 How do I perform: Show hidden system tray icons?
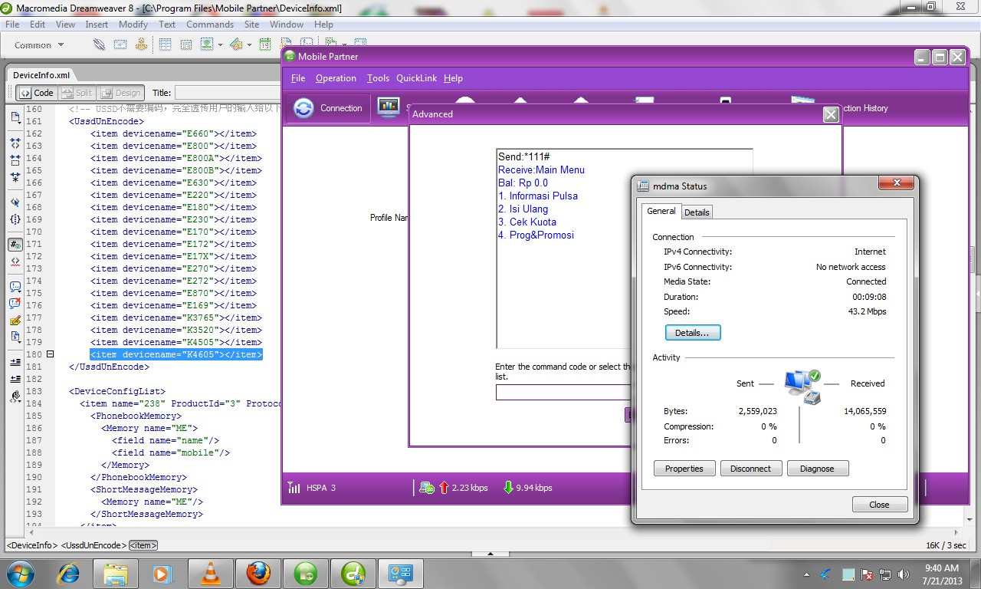(806, 574)
